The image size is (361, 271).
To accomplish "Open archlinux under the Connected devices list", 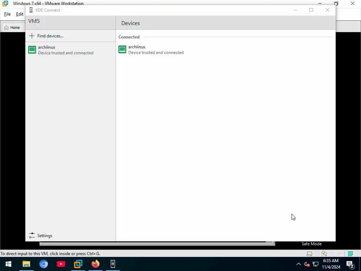I will (x=226, y=49).
